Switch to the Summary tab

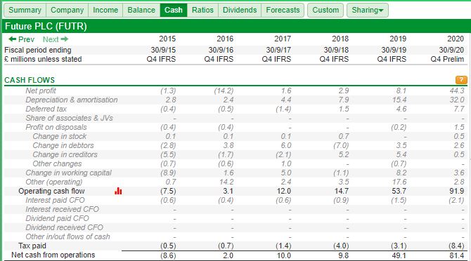coord(25,11)
